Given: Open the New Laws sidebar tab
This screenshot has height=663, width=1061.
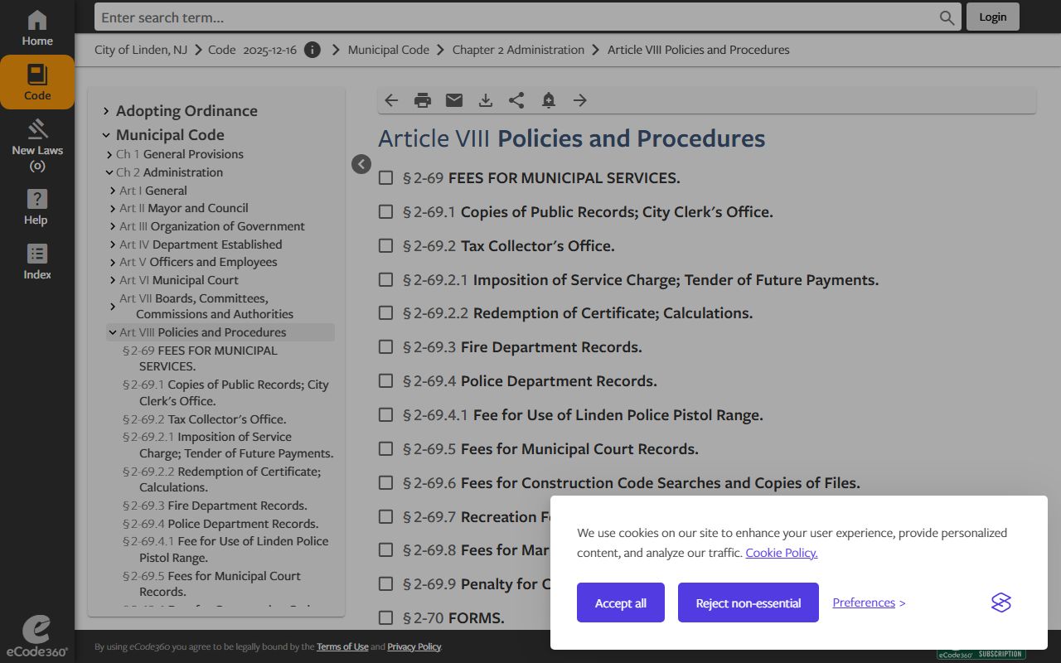Looking at the screenshot, I should 37,146.
